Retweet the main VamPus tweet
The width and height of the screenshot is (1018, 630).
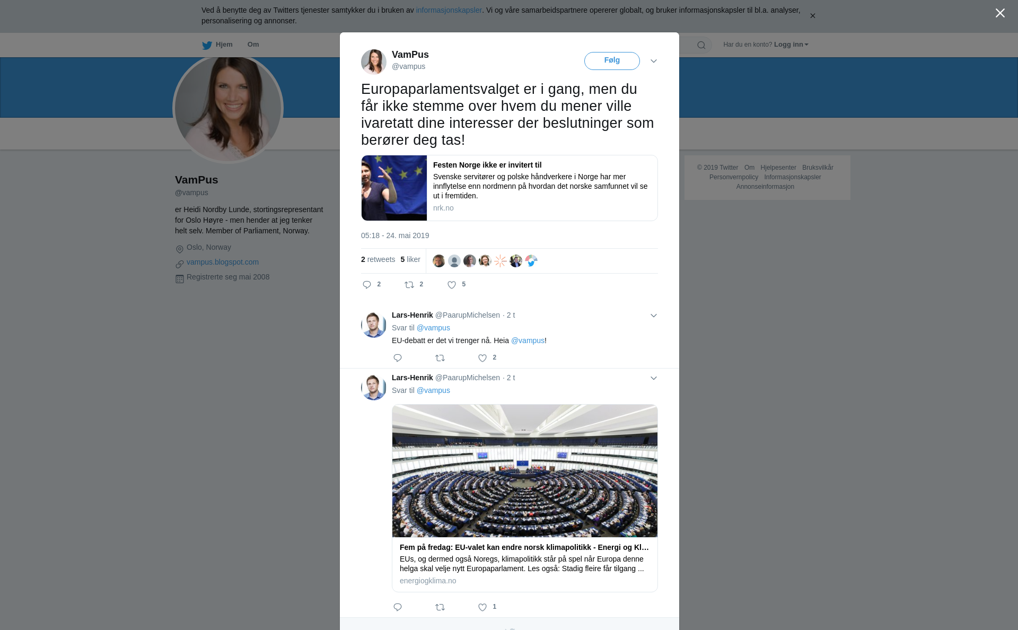point(409,285)
